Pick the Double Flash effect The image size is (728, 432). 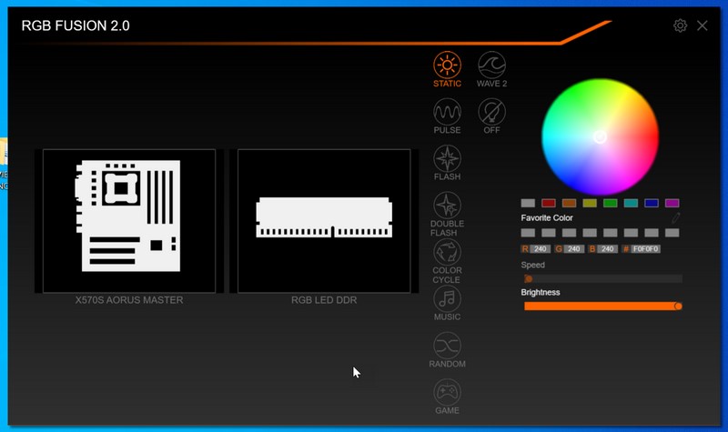[x=447, y=214]
